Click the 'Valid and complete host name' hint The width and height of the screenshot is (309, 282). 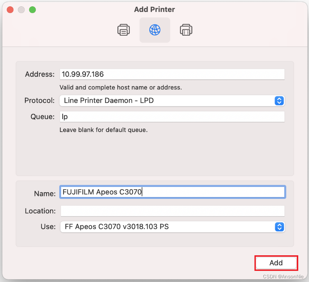pyautogui.click(x=121, y=88)
